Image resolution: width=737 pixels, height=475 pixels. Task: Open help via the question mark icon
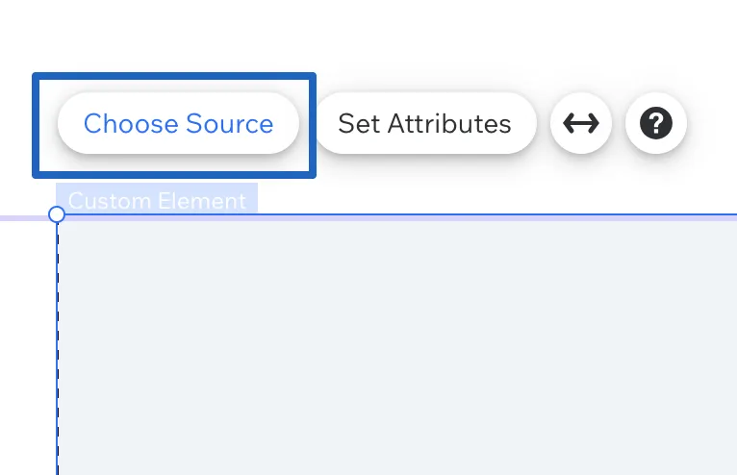(656, 124)
